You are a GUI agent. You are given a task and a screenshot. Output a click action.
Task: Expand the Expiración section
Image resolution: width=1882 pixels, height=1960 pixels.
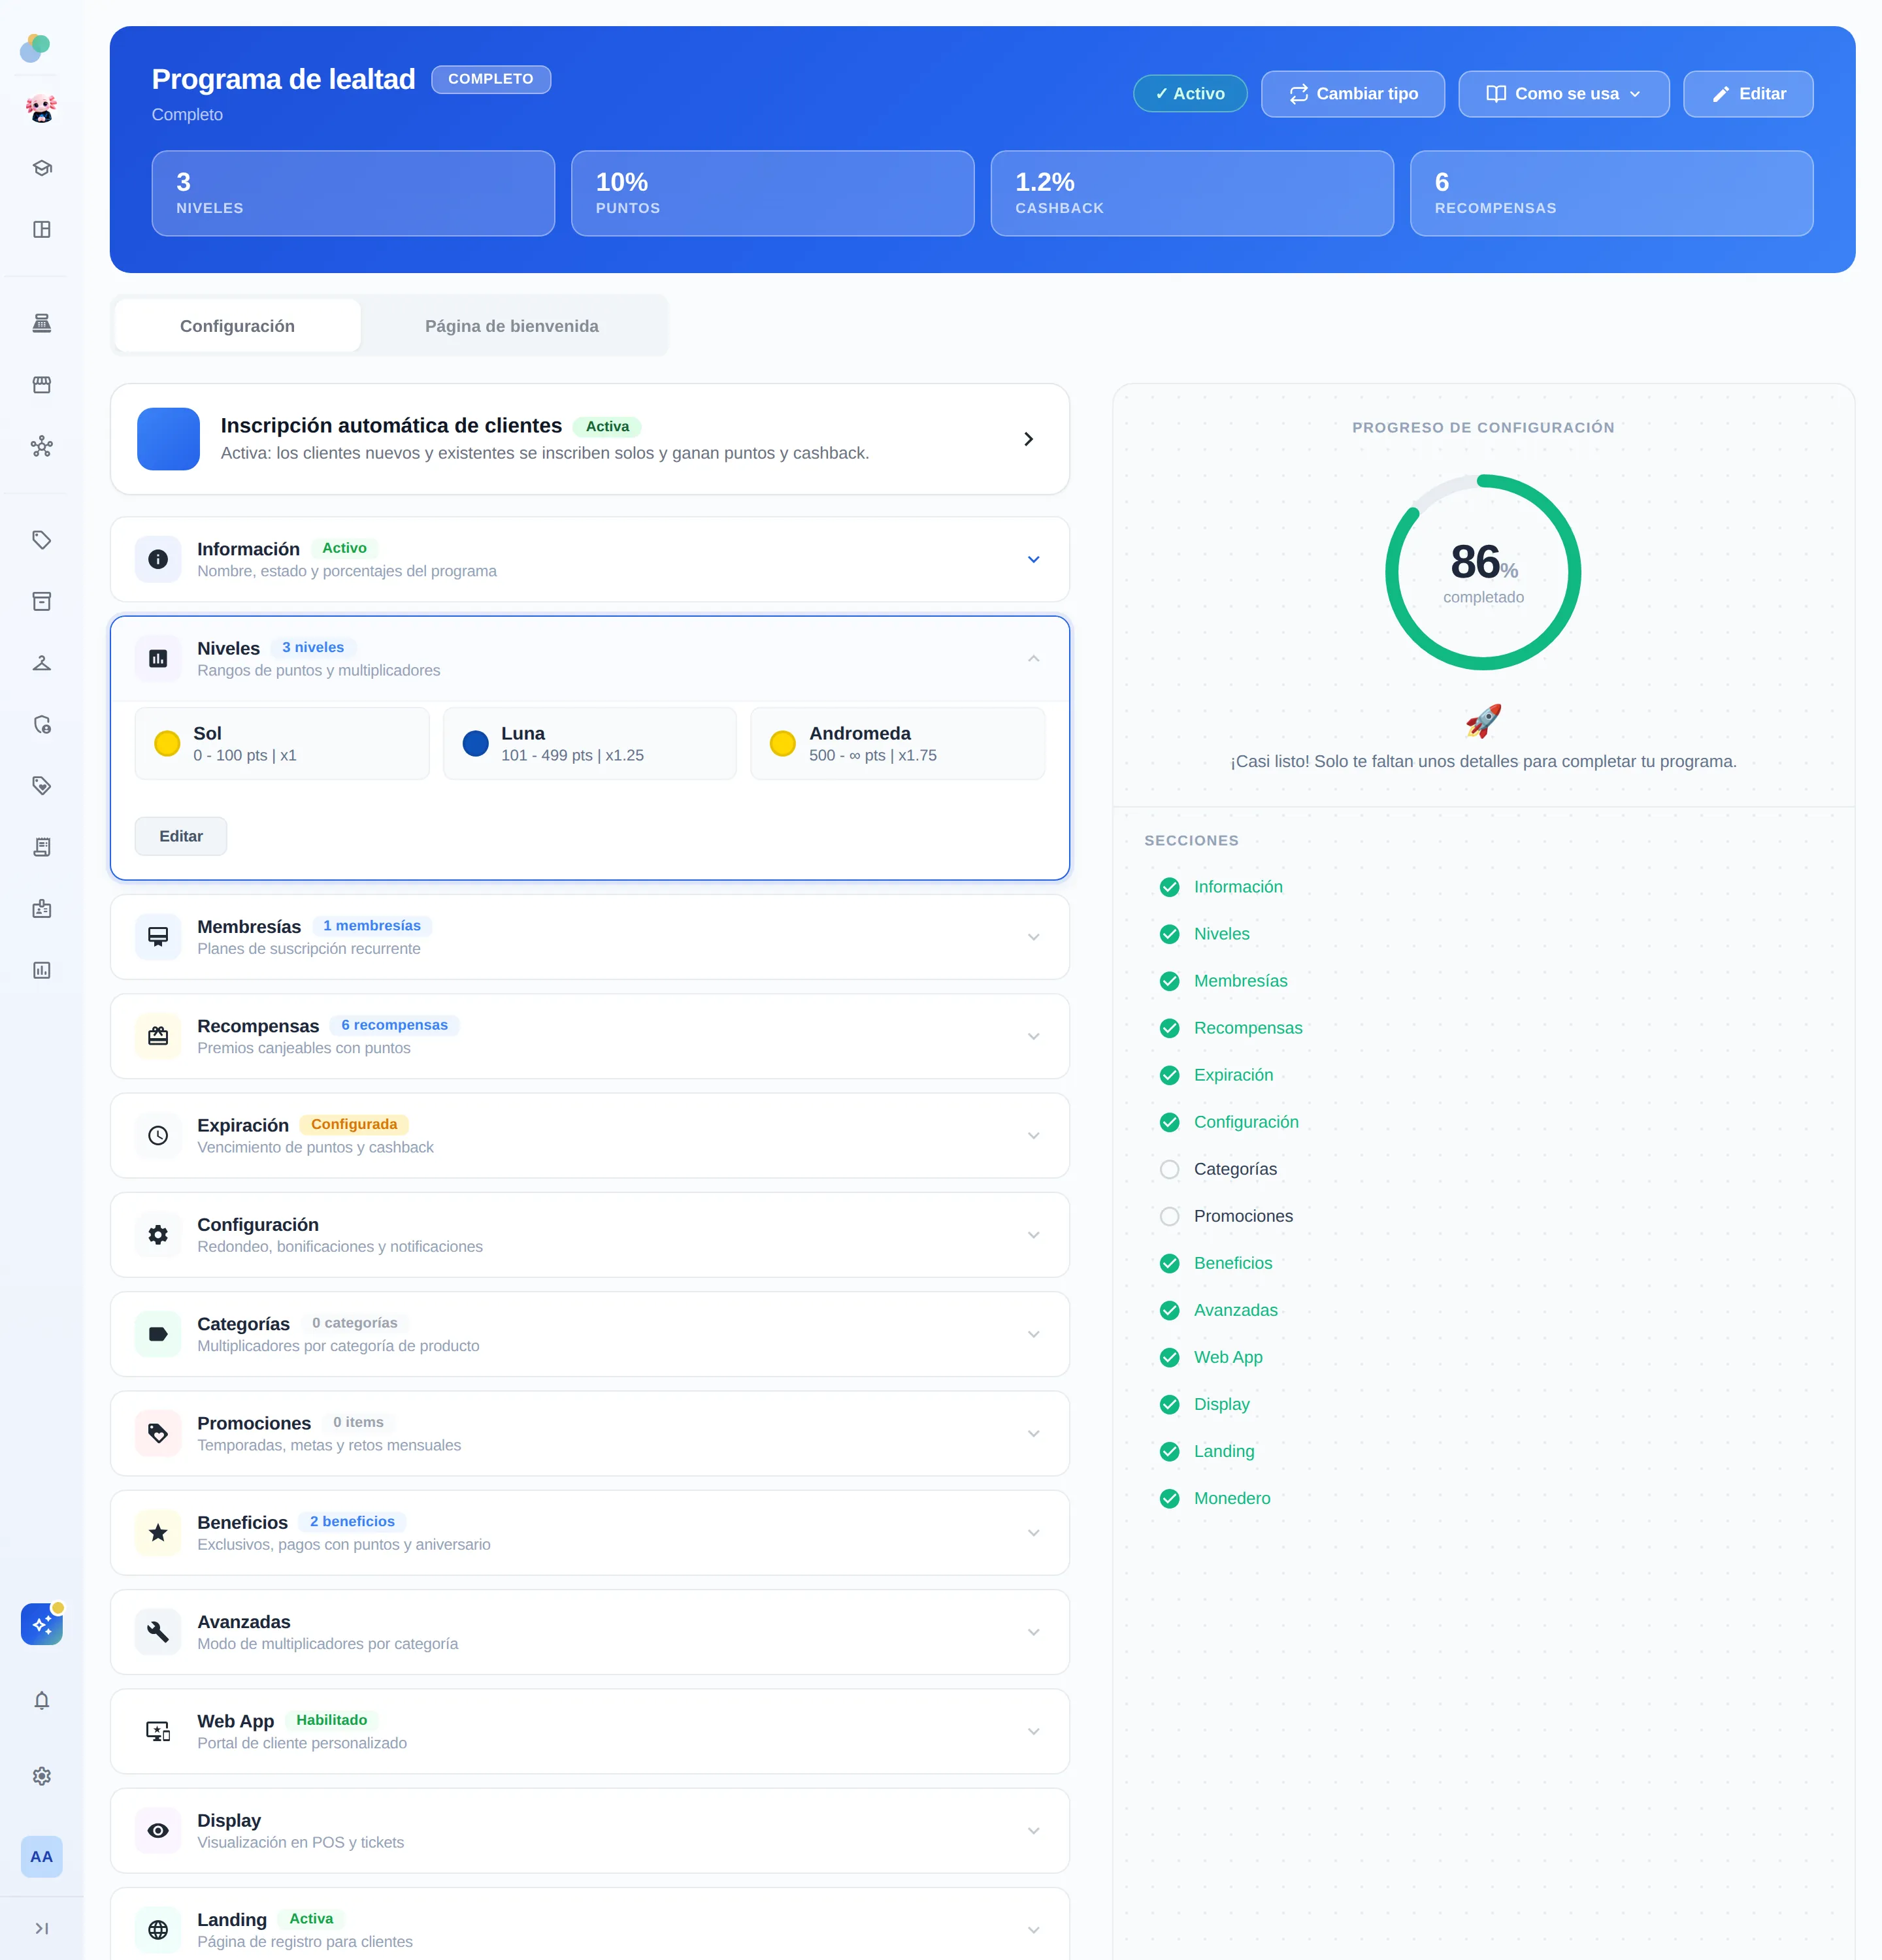590,1135
